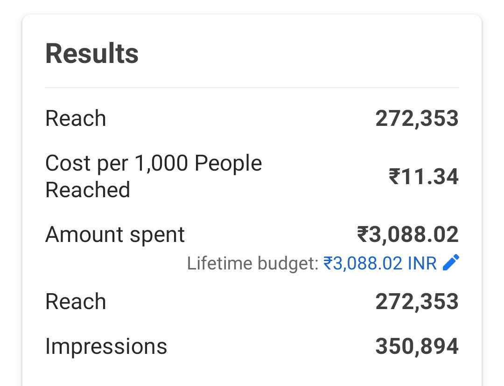The image size is (504, 386).
Task: Click the pencil edit icon beside lifetime budget
Action: [x=451, y=263]
